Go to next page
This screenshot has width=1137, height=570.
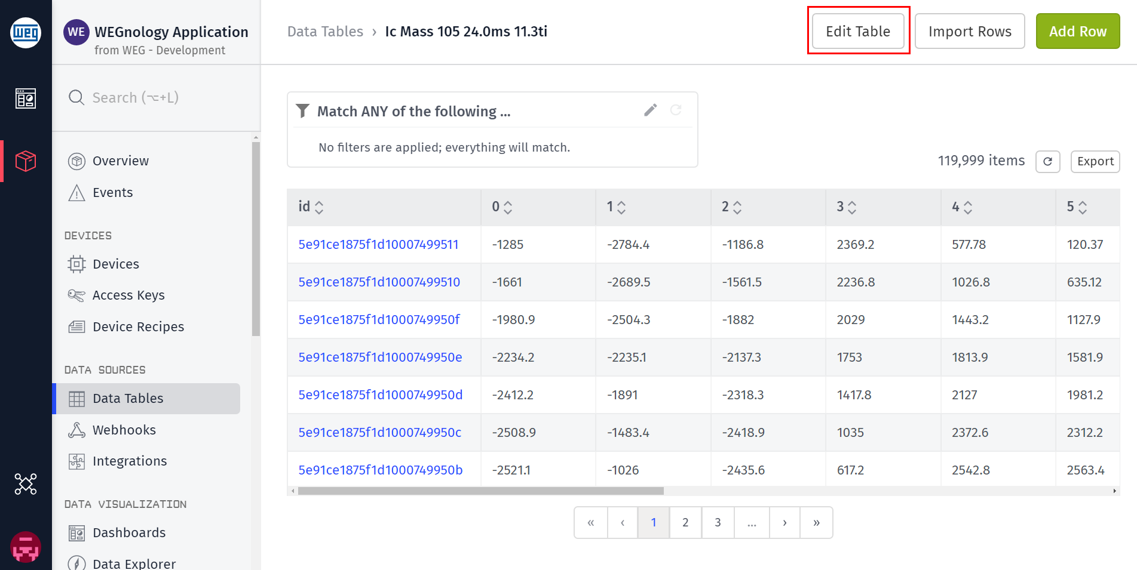click(784, 523)
